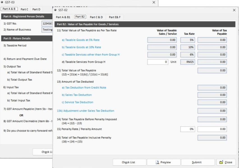
Task: Open the Check List in SST-02
Action: point(129,162)
